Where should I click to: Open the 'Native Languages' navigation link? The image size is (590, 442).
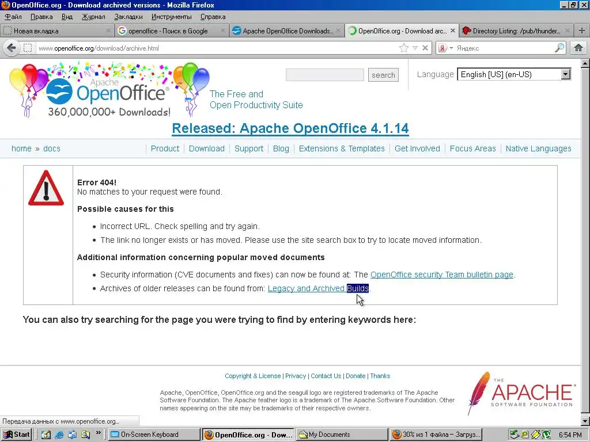coord(538,148)
